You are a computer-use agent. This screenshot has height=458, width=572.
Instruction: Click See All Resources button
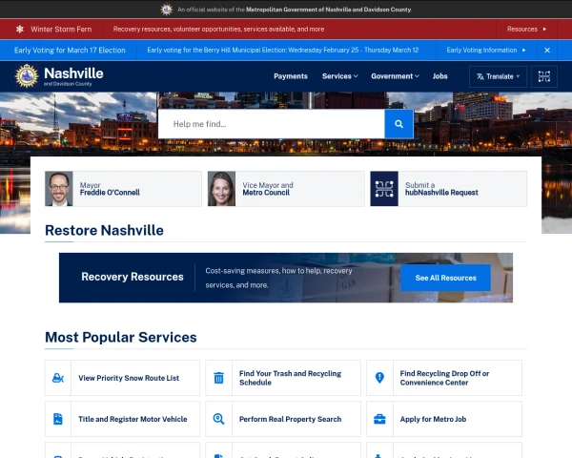point(445,278)
